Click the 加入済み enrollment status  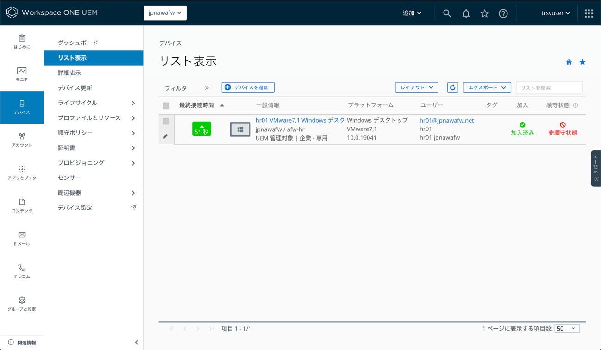click(522, 129)
